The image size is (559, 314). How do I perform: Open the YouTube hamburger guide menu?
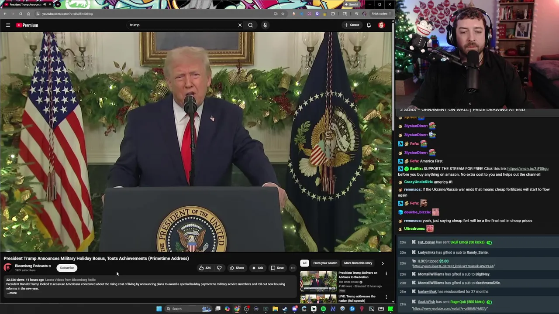8,25
